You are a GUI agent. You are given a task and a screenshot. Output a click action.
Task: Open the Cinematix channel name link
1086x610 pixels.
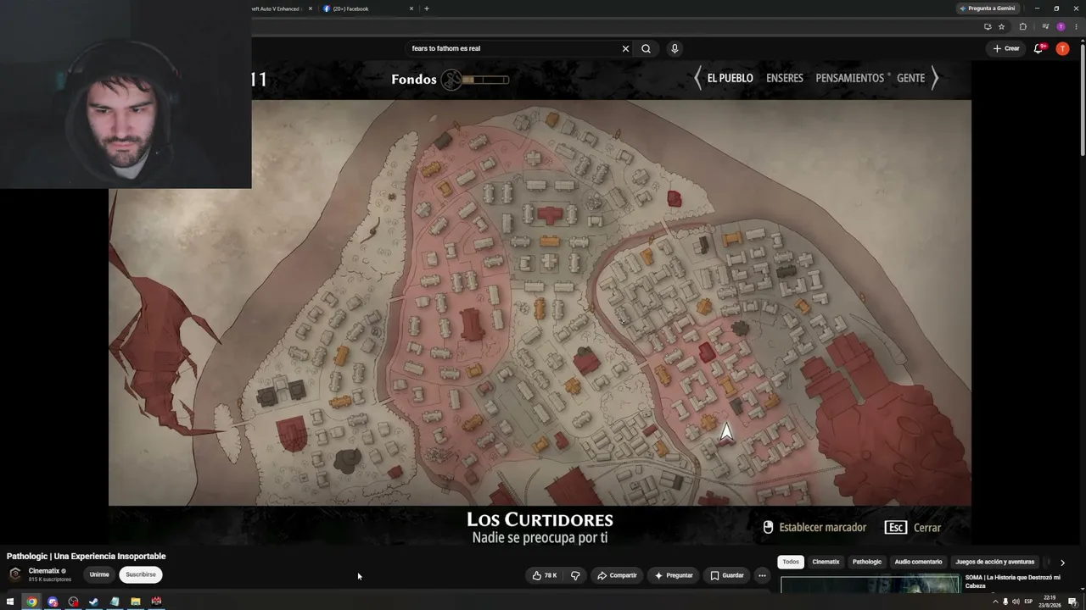tap(44, 571)
